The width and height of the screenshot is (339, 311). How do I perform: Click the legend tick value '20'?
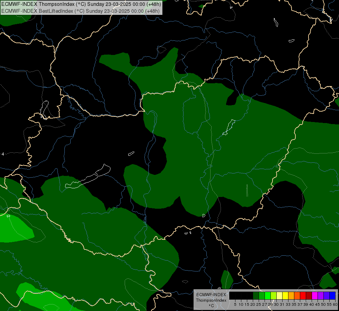tap(253, 304)
